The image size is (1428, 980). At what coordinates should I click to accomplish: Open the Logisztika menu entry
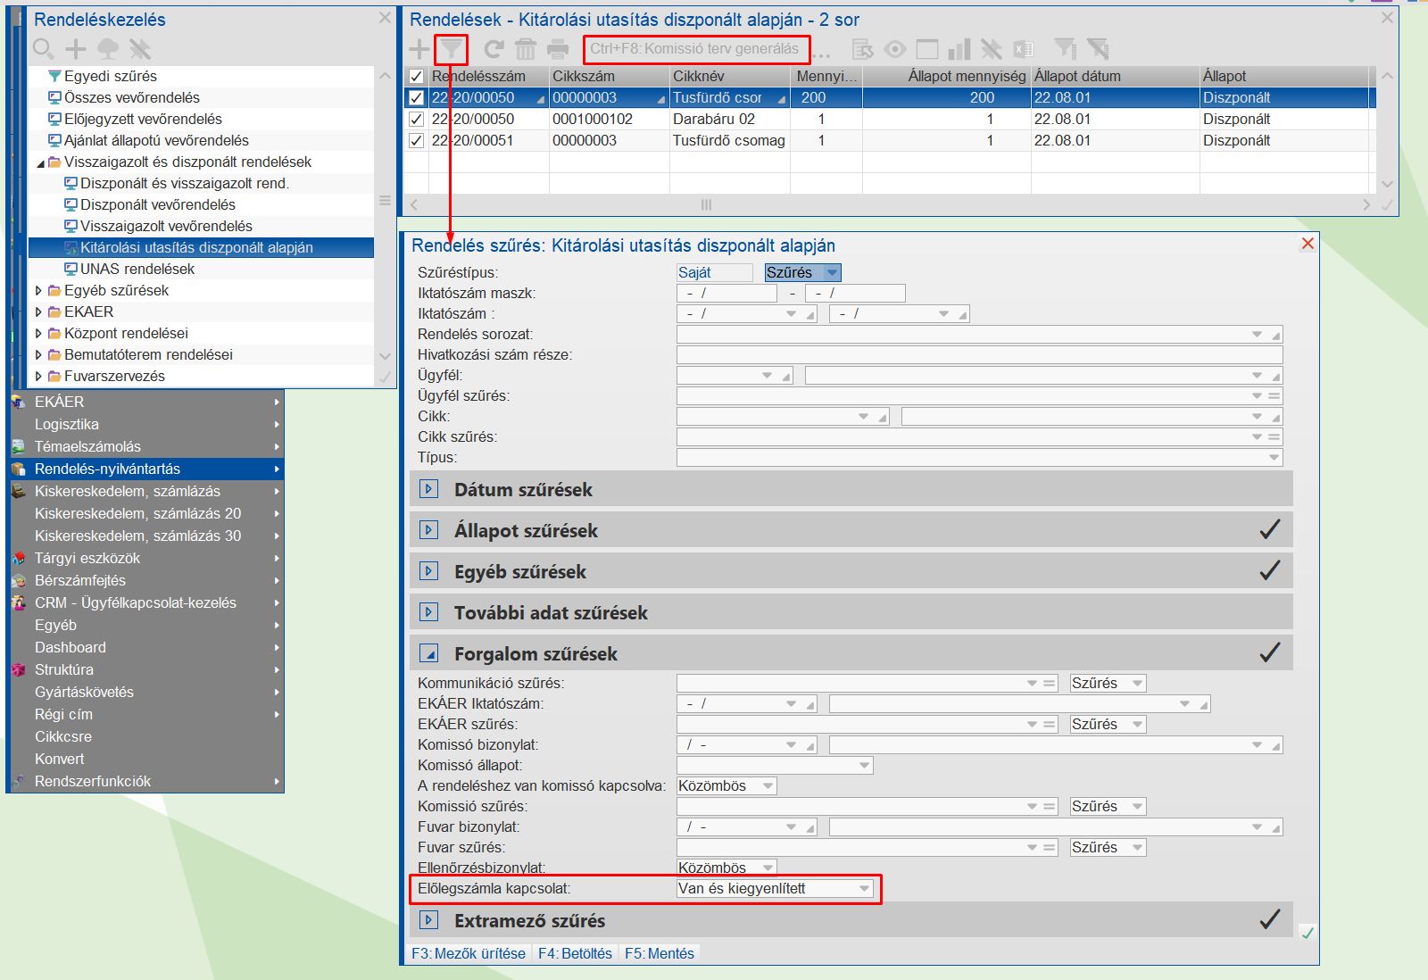[x=67, y=424]
